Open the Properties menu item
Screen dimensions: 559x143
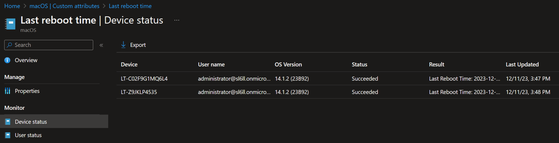tap(27, 91)
